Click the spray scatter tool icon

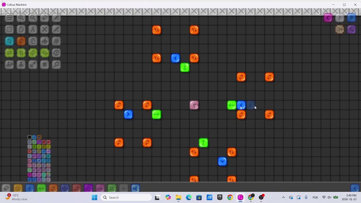pyautogui.click(x=56, y=41)
